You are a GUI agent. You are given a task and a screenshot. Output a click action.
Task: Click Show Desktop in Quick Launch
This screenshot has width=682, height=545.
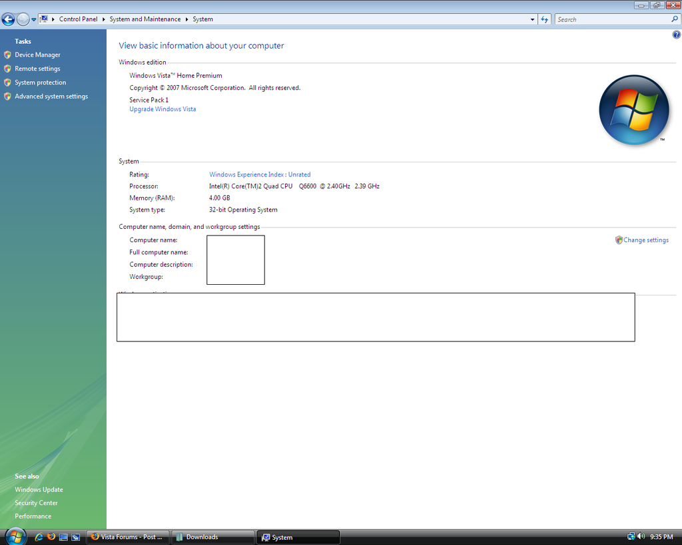point(63,537)
